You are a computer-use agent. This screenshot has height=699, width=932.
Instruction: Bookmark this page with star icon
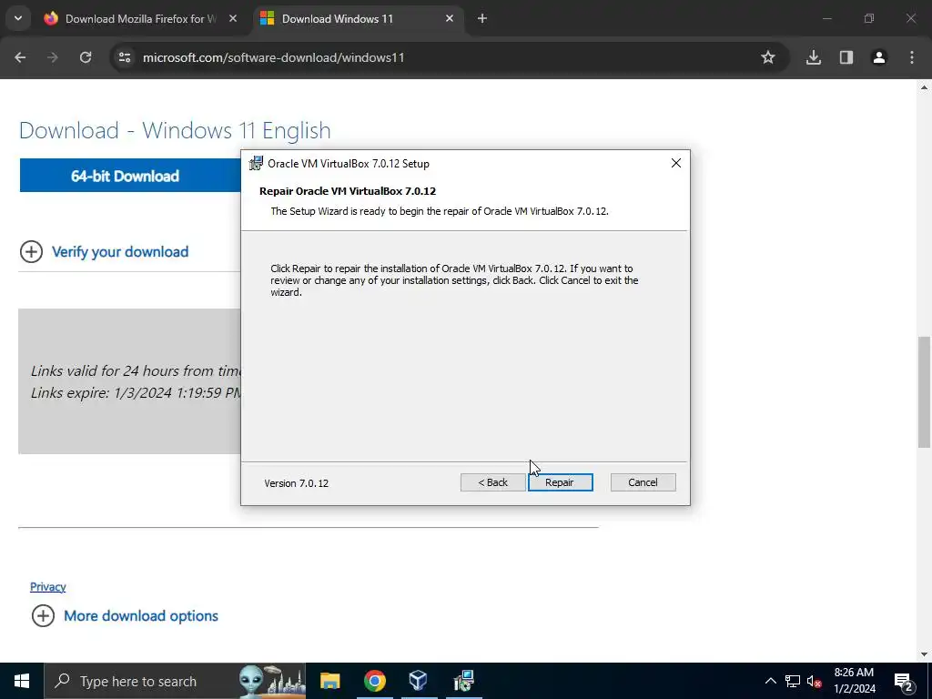tap(768, 57)
